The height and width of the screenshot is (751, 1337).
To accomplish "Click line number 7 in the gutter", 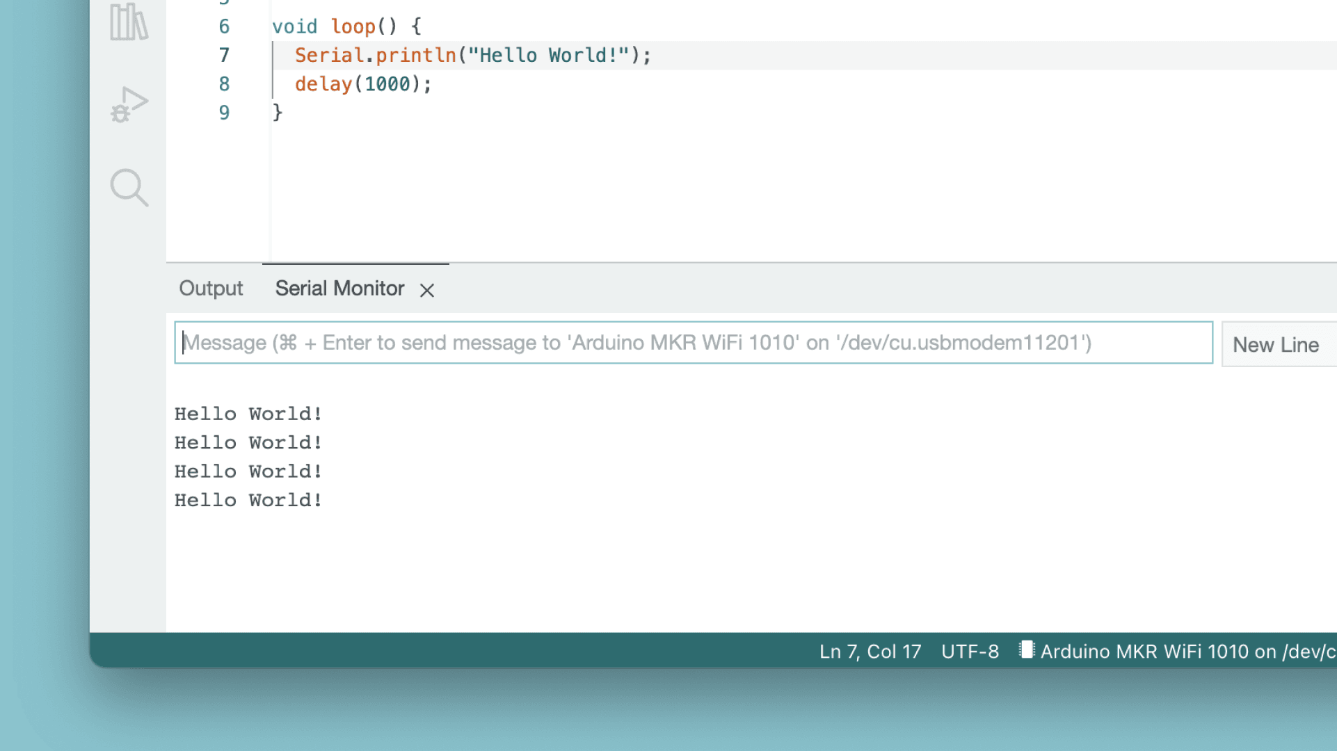I will [x=224, y=55].
